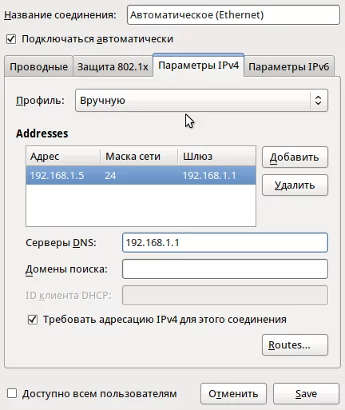Screen dimensions: 345x410
Task: Toggle Требовать адресацию IPv4 checkbox
Action: click(x=33, y=320)
